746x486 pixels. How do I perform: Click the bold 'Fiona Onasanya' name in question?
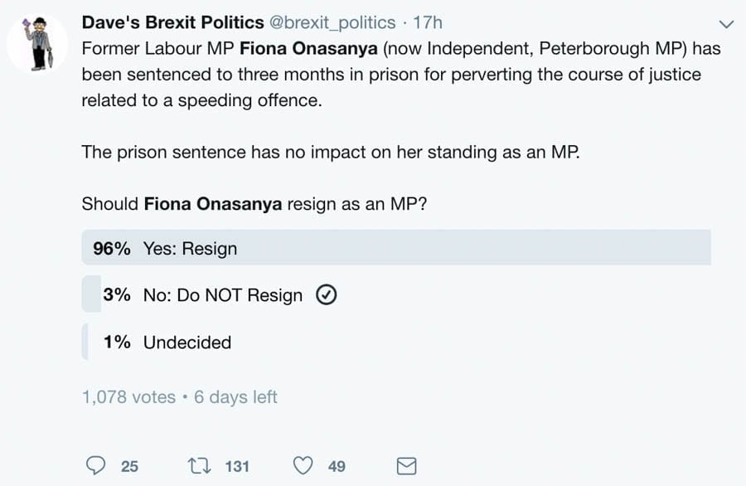213,203
